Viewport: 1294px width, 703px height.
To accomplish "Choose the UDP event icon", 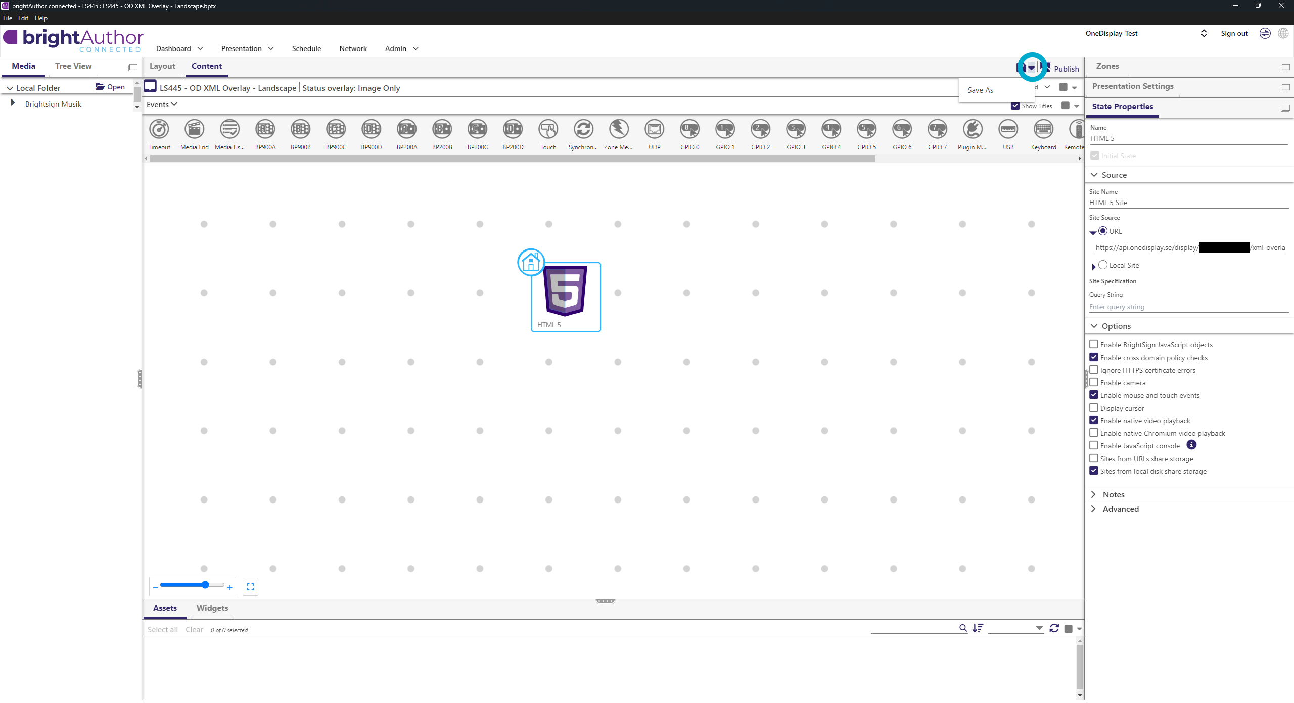I will pyautogui.click(x=654, y=130).
